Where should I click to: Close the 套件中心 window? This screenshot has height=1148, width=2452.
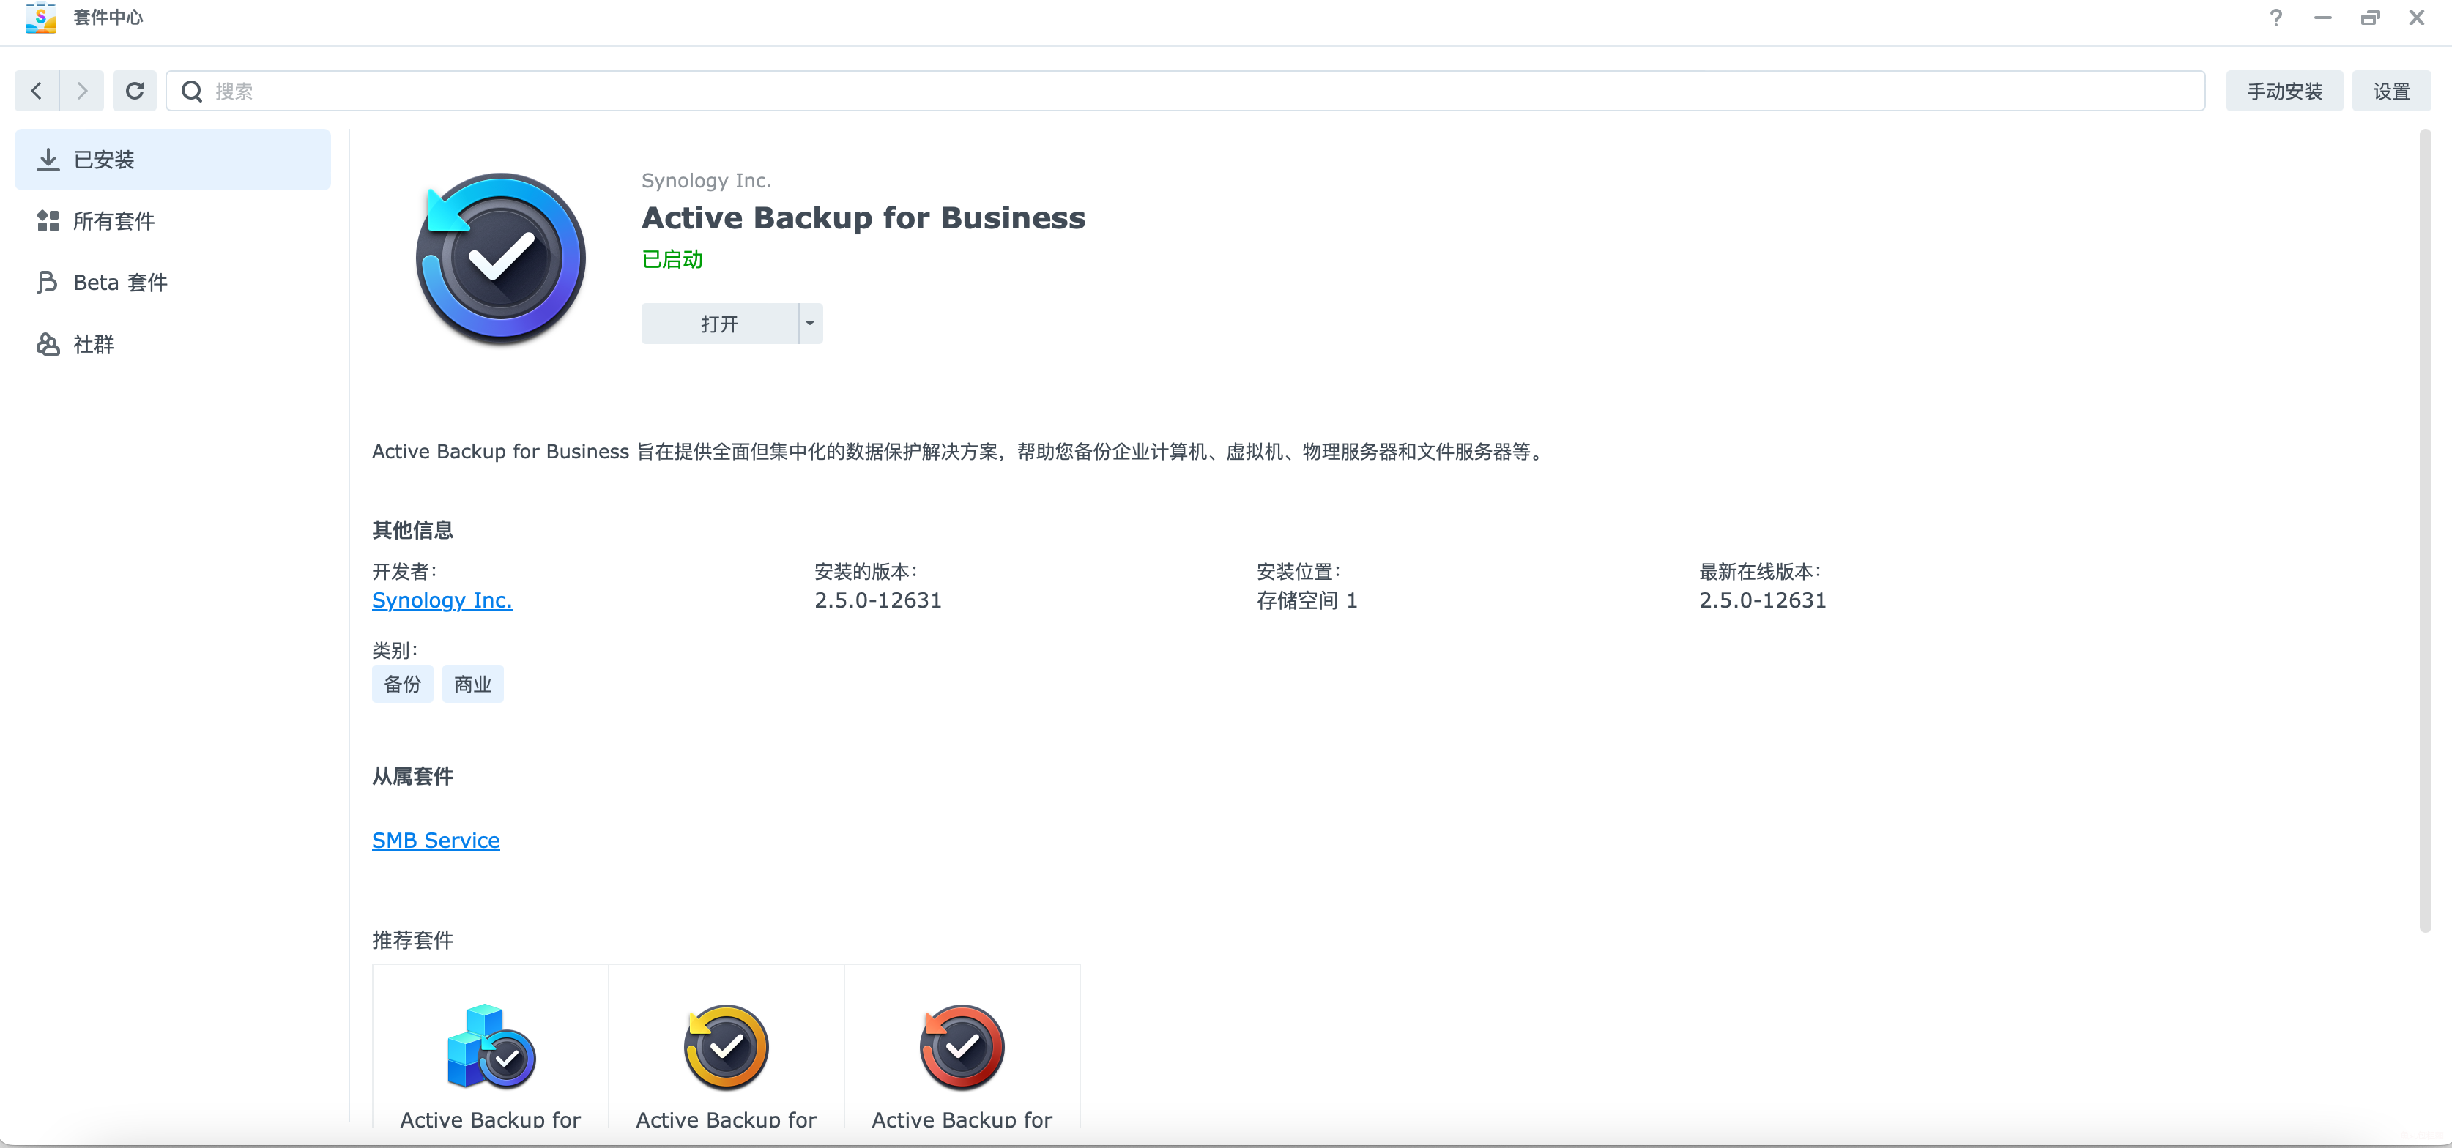(x=2416, y=18)
